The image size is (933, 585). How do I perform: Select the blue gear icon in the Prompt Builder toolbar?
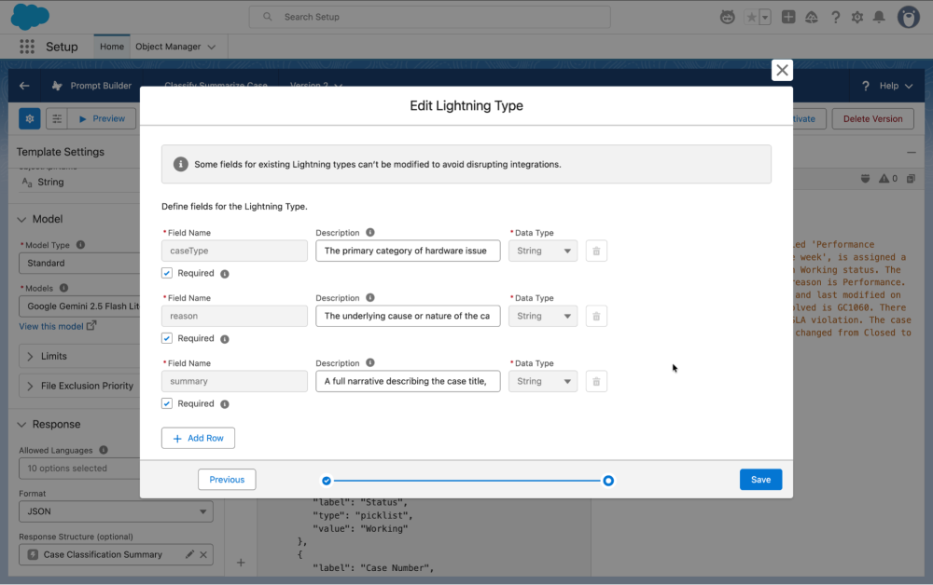[x=30, y=118]
